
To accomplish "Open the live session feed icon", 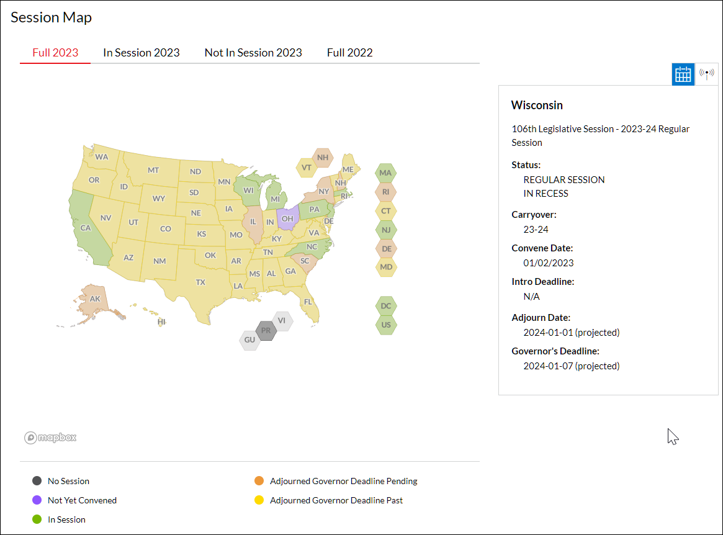I will pyautogui.click(x=707, y=74).
